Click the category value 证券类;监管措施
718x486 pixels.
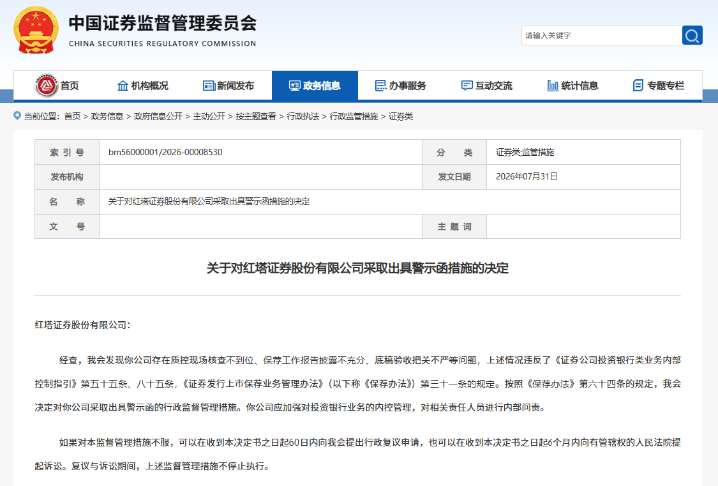click(x=525, y=152)
